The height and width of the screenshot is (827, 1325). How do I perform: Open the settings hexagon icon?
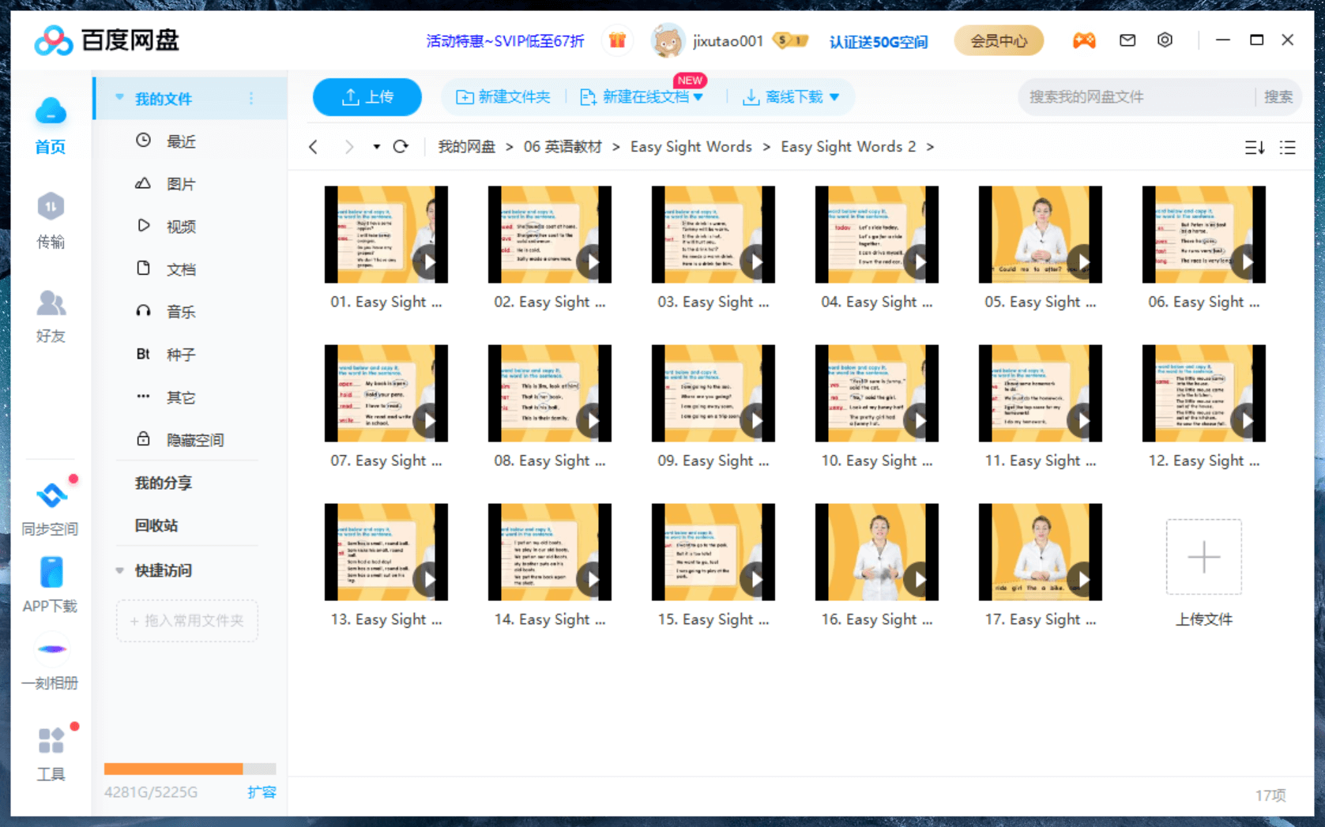pos(1165,40)
